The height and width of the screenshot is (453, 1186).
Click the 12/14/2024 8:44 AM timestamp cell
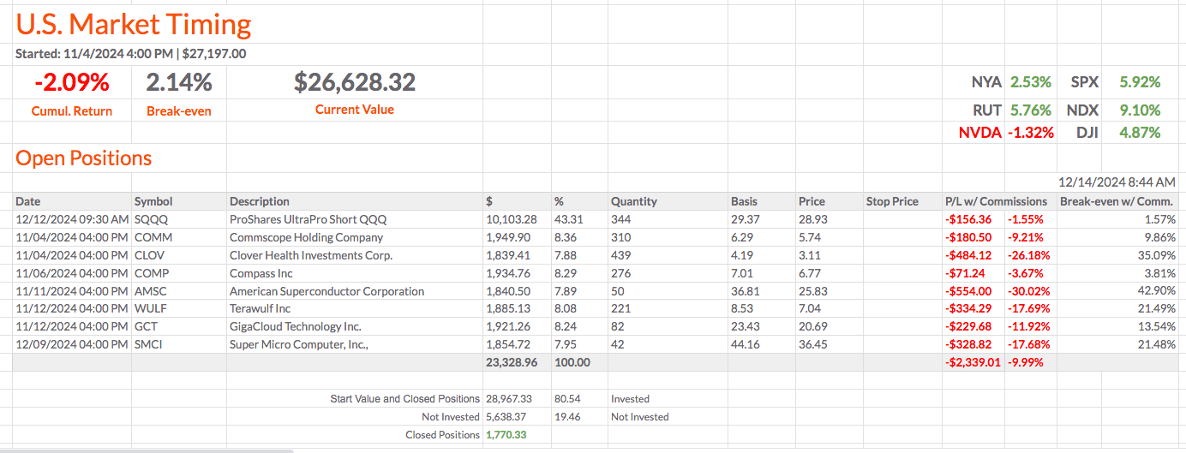coord(1117,182)
